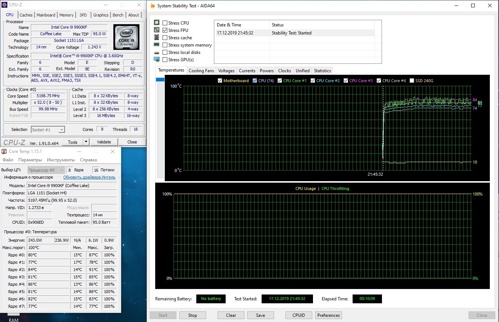Select the Powers tab in AIDA64
499x322 pixels.
(x=267, y=71)
